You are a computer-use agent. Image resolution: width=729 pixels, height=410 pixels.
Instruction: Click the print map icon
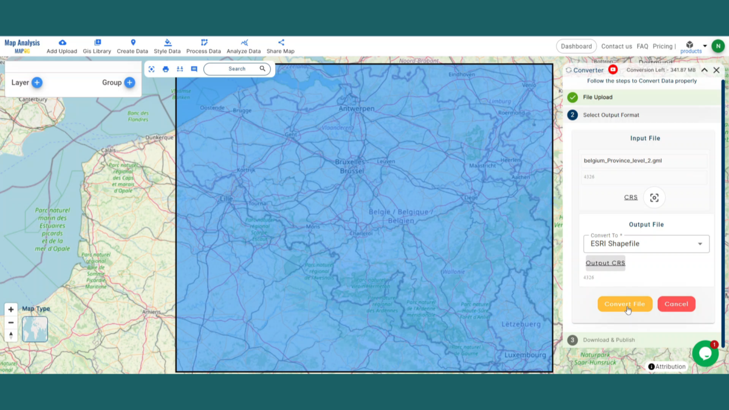(166, 69)
